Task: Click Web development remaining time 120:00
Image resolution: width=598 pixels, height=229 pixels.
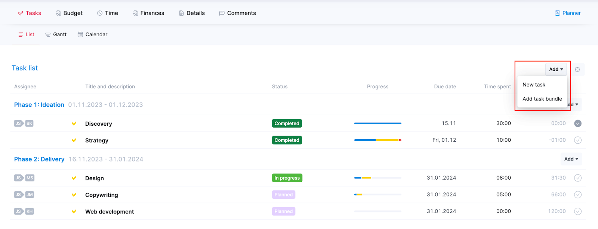Action: tap(557, 211)
